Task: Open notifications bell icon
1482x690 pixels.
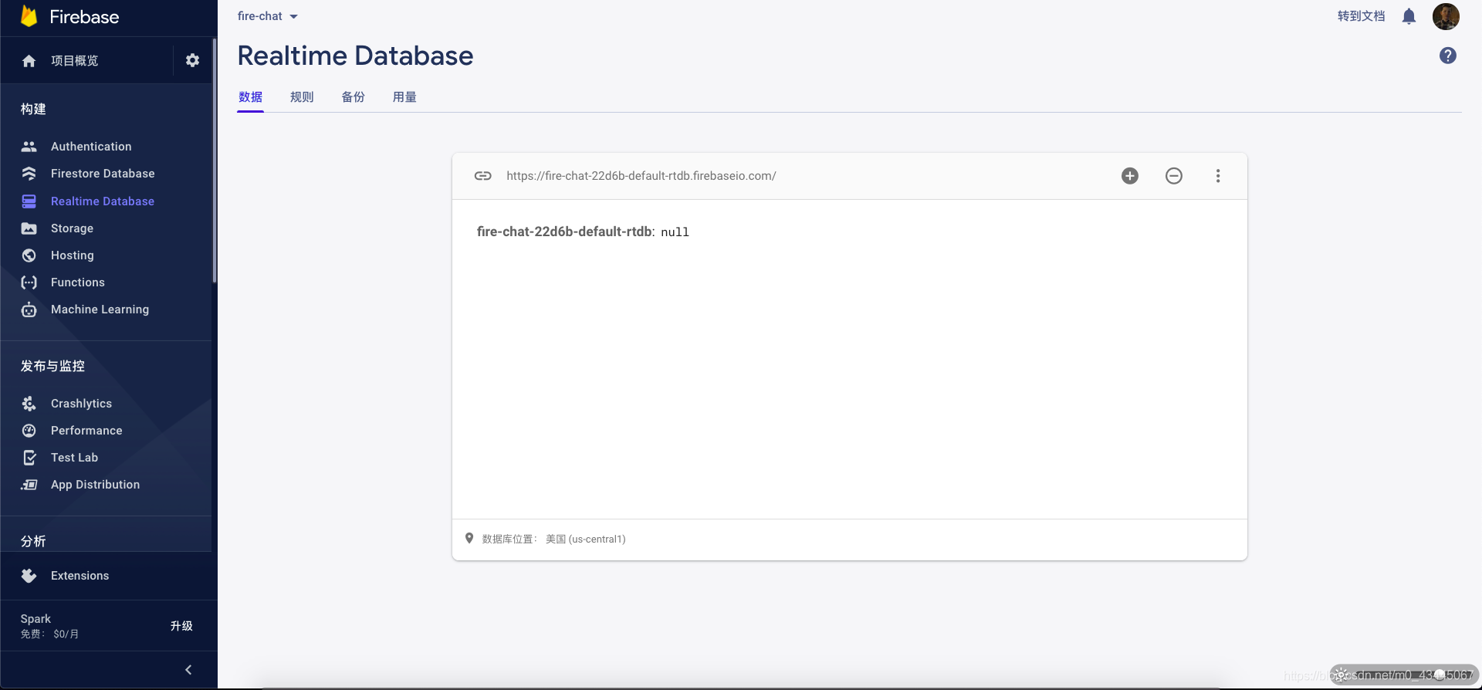Action: [1409, 16]
